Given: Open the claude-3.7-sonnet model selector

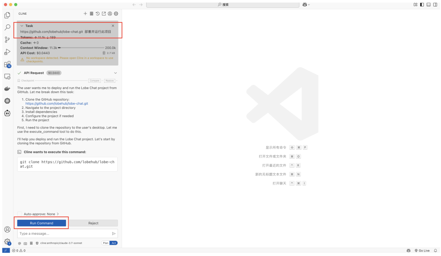Looking at the screenshot, I should point(61,243).
